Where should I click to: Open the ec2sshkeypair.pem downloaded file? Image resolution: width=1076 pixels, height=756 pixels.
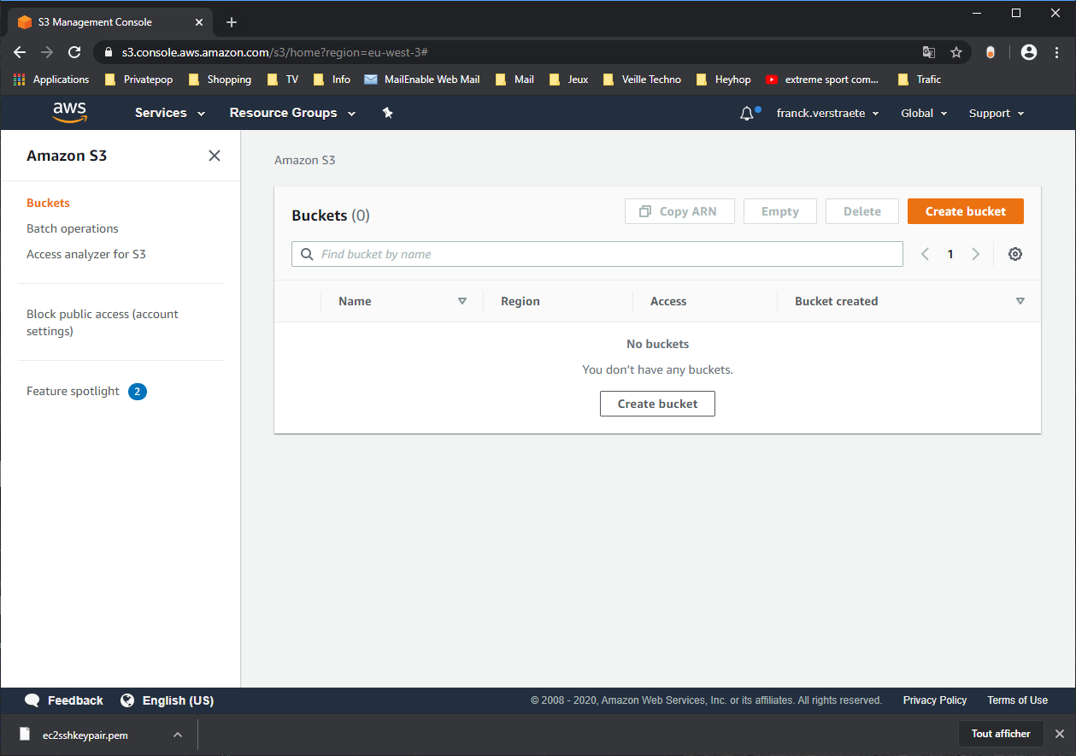(85, 735)
